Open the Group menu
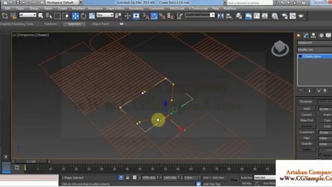The height and width of the screenshot is (187, 332). pyautogui.click(x=34, y=8)
